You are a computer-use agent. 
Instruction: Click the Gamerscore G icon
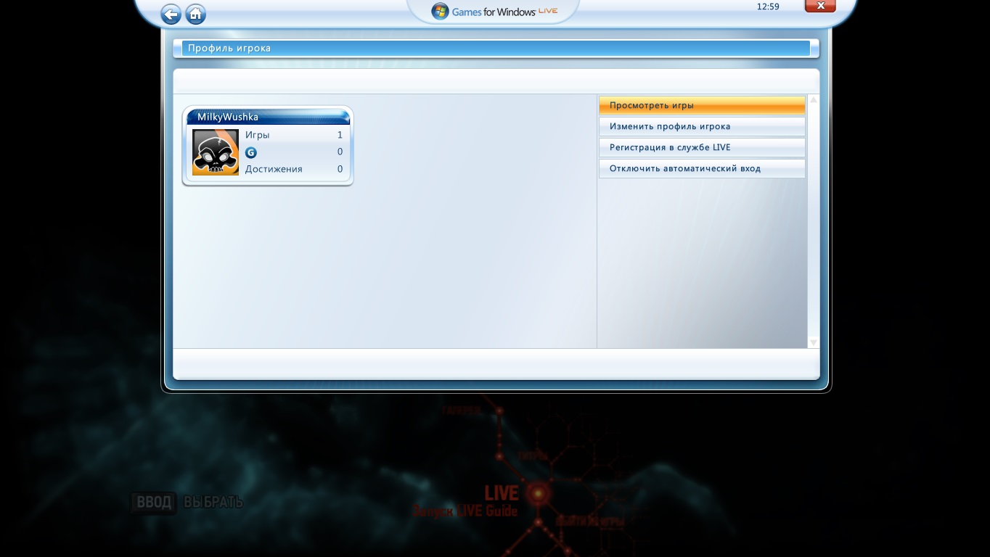(x=251, y=152)
